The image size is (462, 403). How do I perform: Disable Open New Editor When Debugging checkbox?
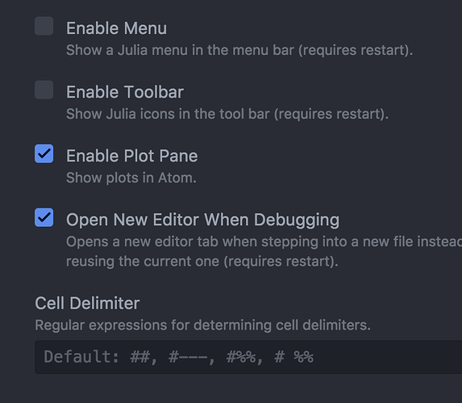(44, 217)
